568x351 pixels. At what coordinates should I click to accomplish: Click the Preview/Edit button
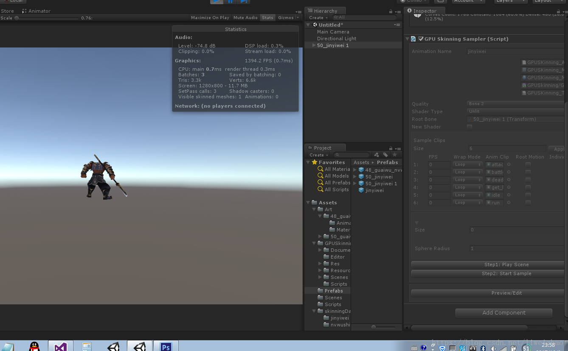point(488,293)
